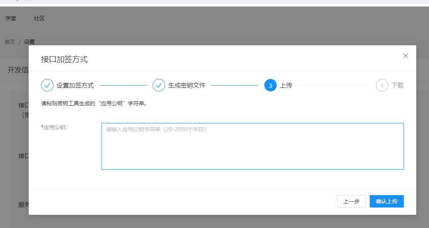Click the checkmark icon for 生成密钥文件

(x=159, y=85)
